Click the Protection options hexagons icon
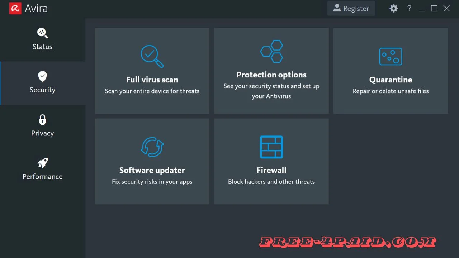The width and height of the screenshot is (459, 258). (x=271, y=51)
